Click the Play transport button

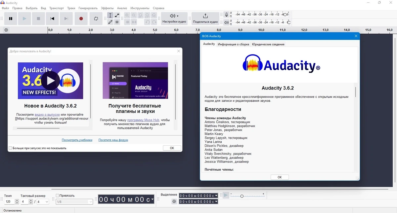(x=24, y=19)
